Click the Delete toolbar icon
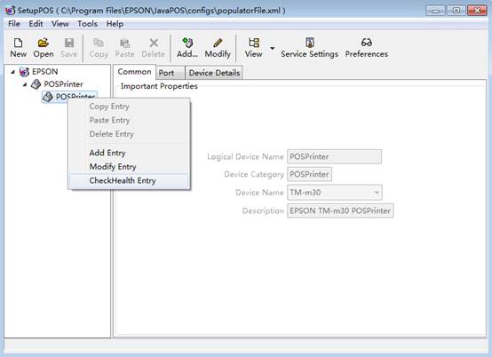Screen dimensions: 492x357 coord(154,43)
